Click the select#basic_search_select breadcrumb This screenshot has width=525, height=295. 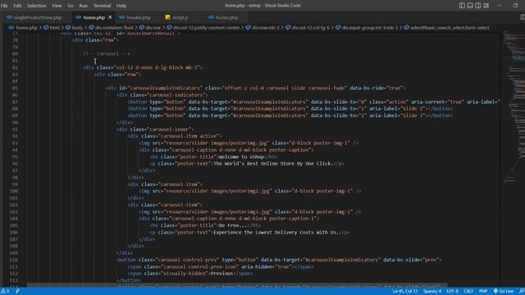coord(450,28)
